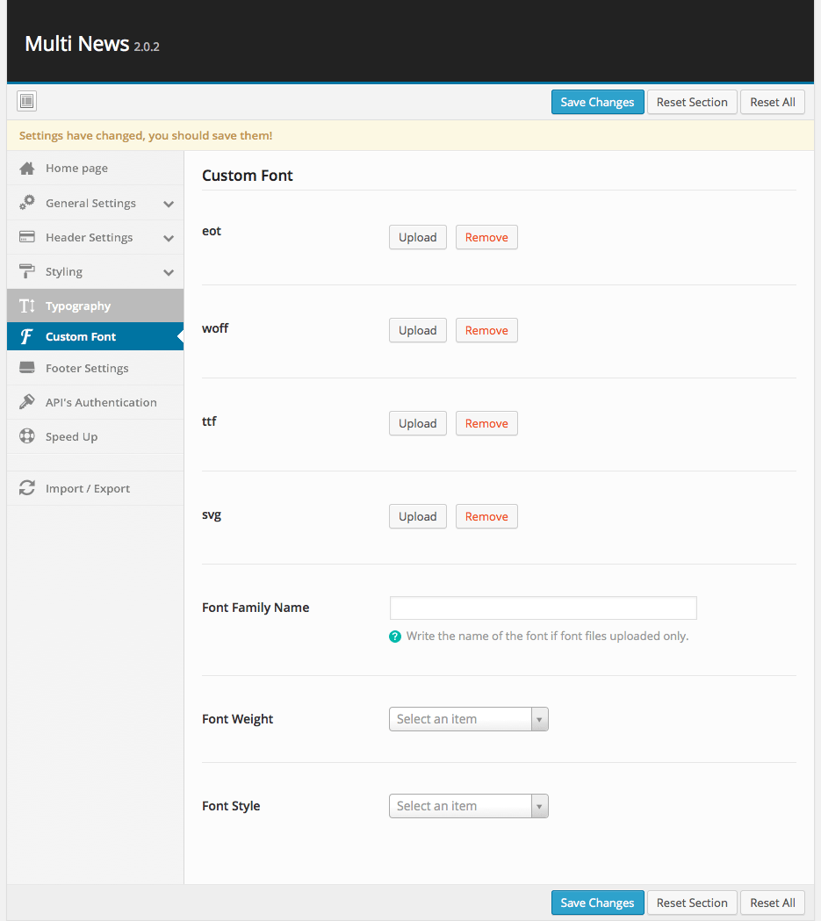
Task: Click the house icon beside Home page
Action: click(x=27, y=169)
